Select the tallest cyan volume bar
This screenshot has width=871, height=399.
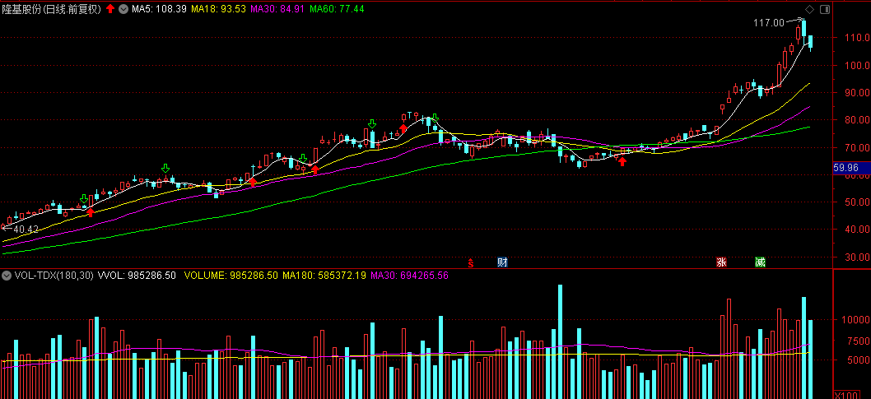[560, 342]
